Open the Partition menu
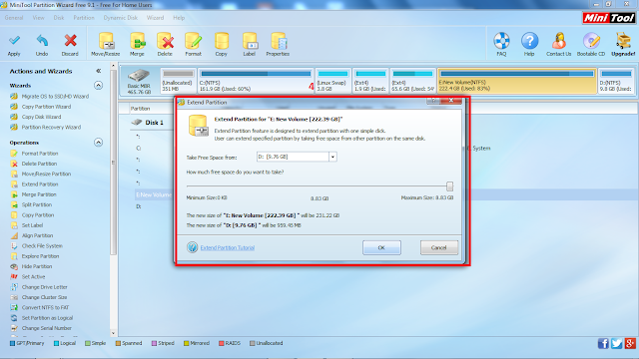Image resolution: width=639 pixels, height=359 pixels. pyautogui.click(x=84, y=18)
